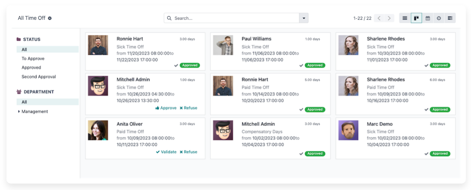Validate Anita Oliver's paid time off
471x190 pixels.
point(166,152)
